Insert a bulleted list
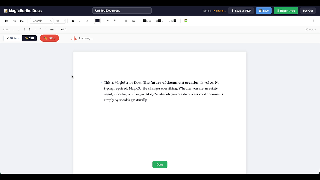The width and height of the screenshot is (320, 180). coord(126,21)
